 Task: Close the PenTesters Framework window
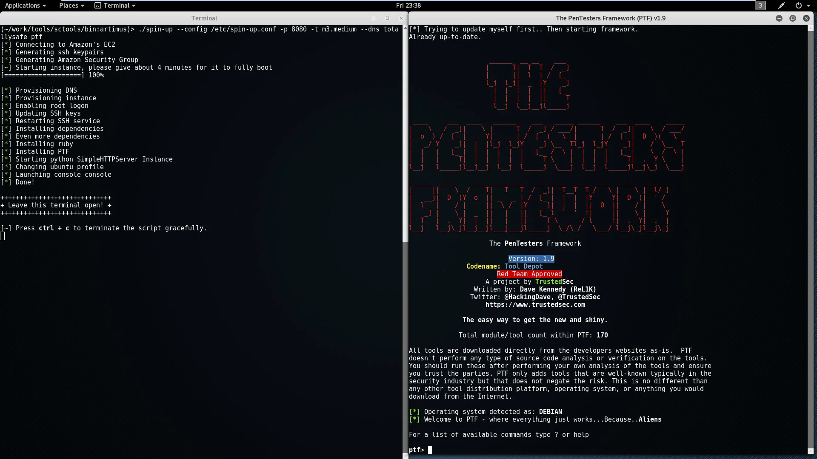pyautogui.click(x=806, y=18)
